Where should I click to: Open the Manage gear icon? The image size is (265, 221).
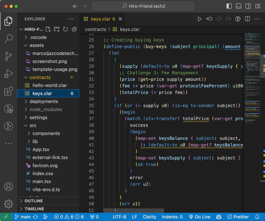coord(8,204)
